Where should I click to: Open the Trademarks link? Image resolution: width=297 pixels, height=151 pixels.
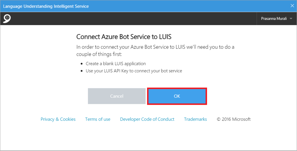[x=195, y=119]
